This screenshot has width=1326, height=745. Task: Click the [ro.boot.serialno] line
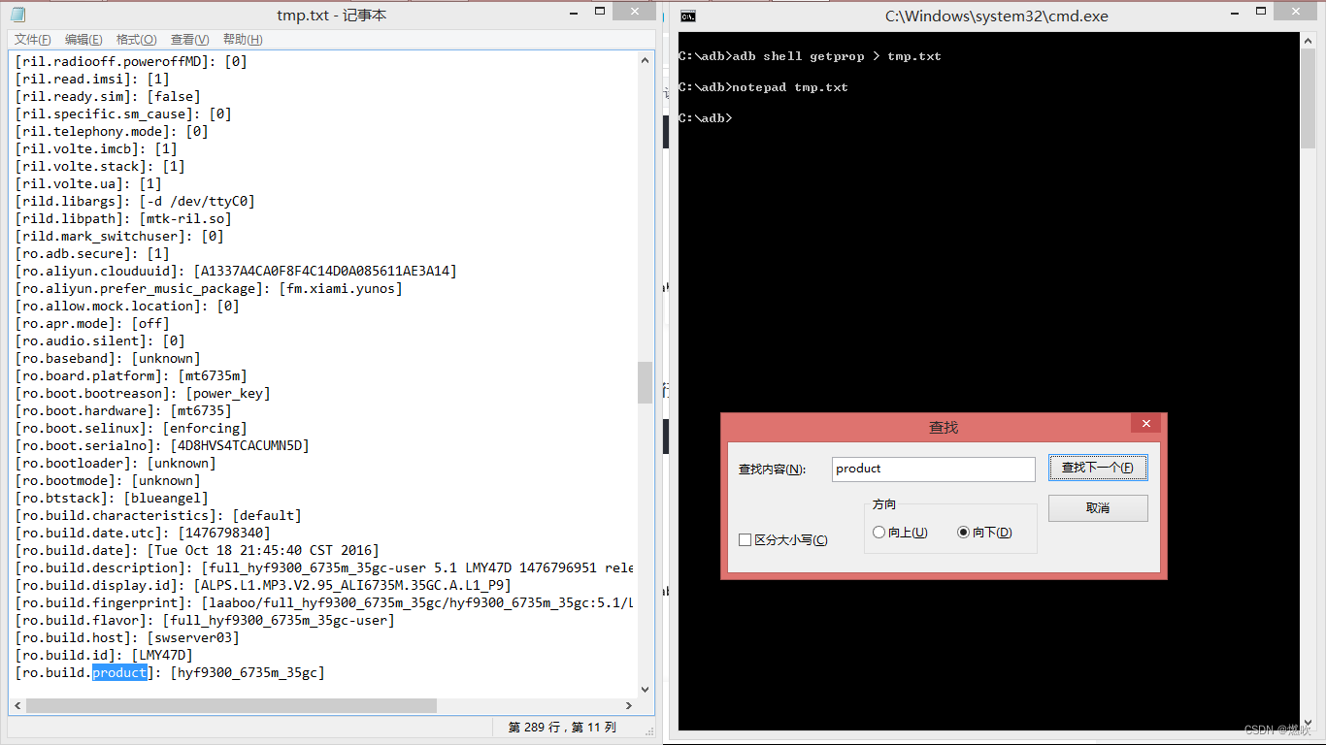[x=162, y=445]
